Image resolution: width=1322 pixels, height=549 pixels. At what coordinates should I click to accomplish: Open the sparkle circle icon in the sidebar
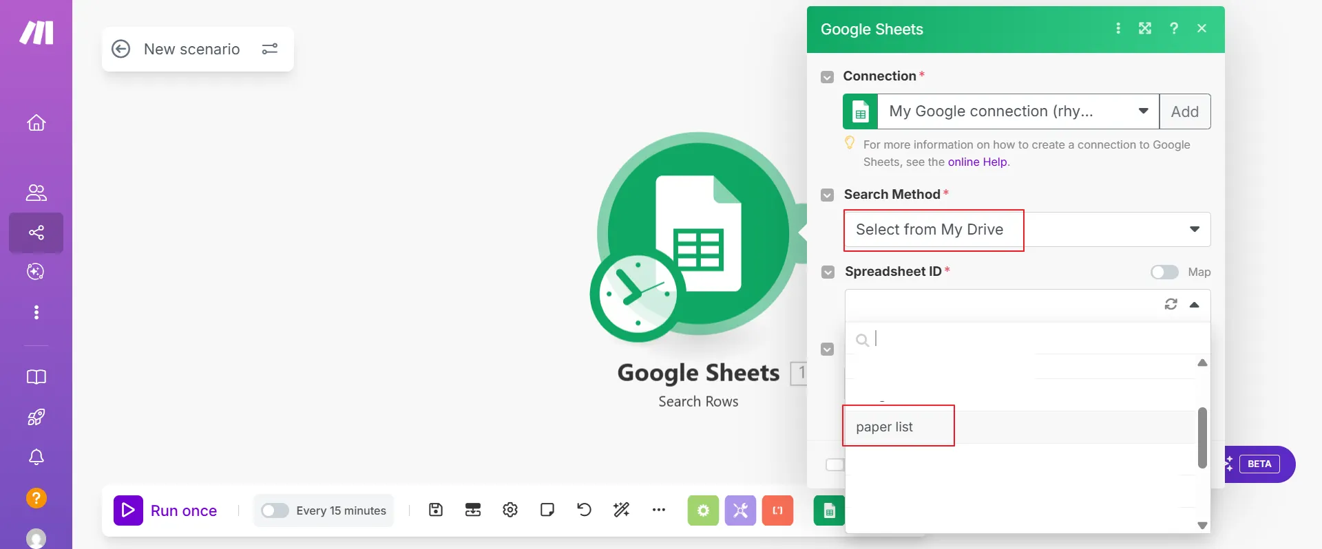click(36, 272)
